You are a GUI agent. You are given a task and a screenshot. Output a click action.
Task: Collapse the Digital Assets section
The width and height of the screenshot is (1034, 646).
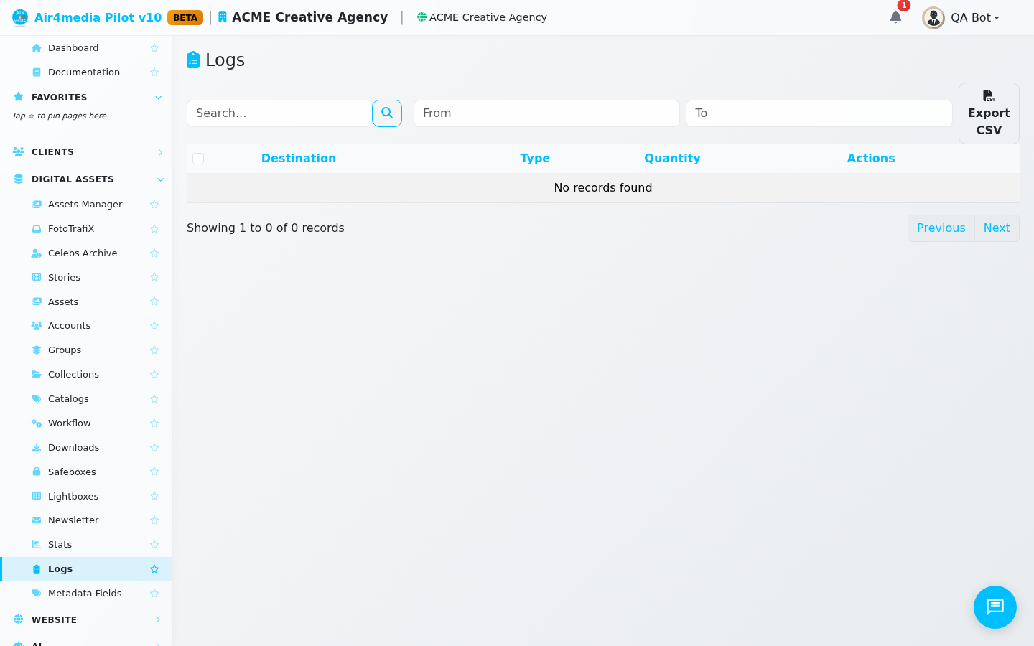point(86,179)
